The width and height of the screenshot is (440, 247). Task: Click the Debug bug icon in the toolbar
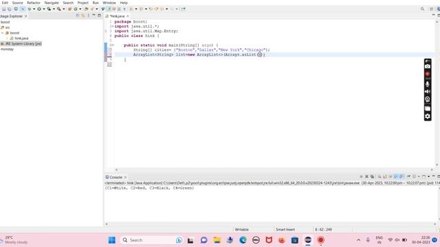click(x=30, y=9)
